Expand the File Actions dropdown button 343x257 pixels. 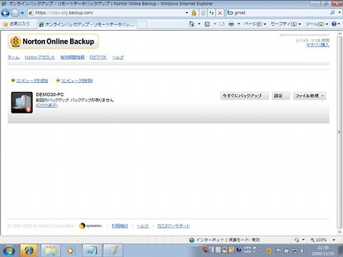309,96
